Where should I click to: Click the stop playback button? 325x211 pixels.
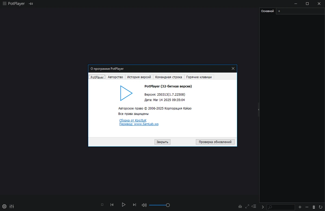coord(102,205)
